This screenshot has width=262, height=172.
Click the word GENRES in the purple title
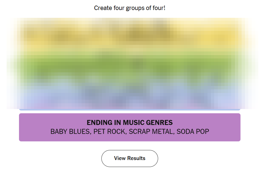[161, 122]
